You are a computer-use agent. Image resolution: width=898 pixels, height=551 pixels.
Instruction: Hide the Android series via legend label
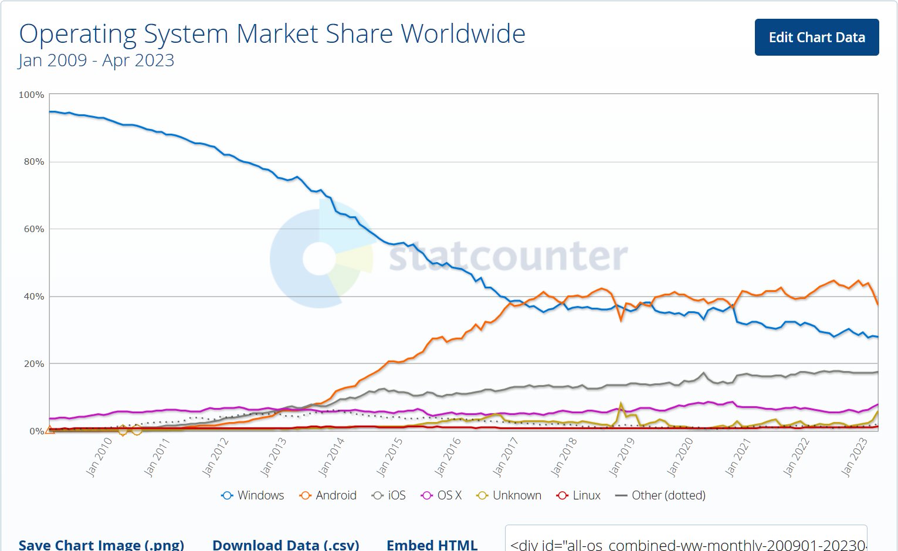336,495
